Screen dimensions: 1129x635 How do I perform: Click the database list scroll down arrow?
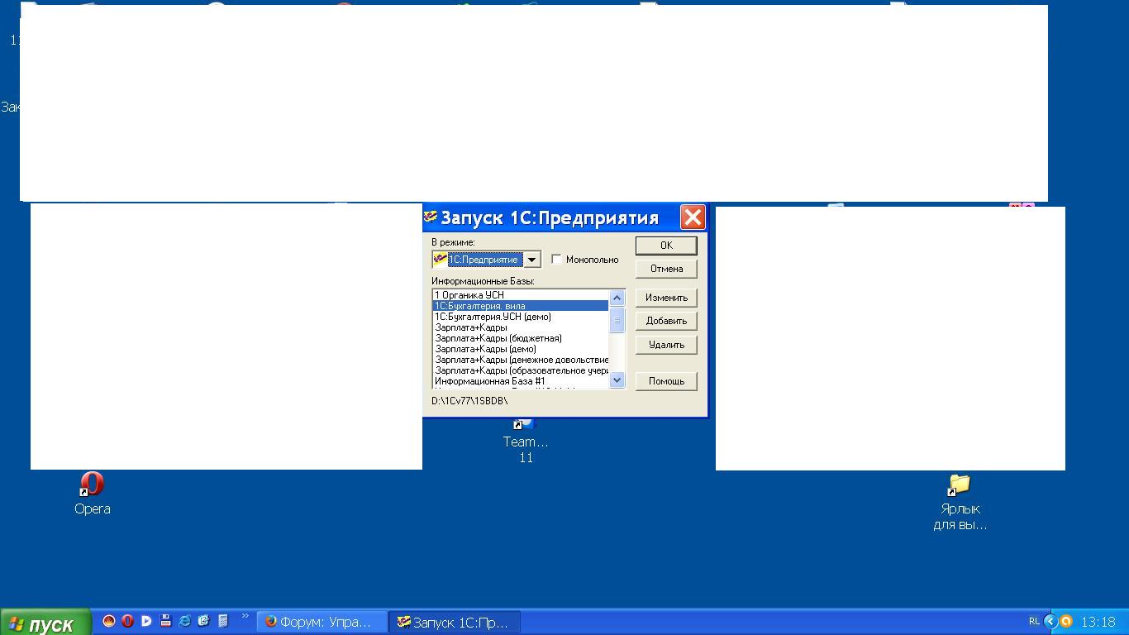point(617,380)
